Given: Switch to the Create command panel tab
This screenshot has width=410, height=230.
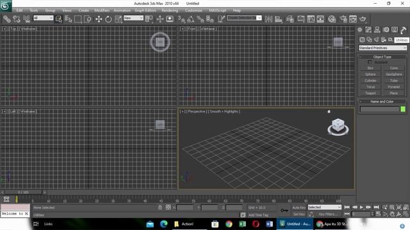Looking at the screenshot, I should coord(360,30).
